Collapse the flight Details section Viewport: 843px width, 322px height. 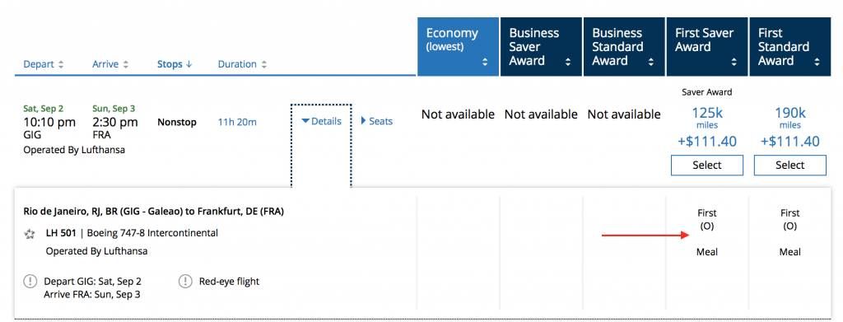point(322,122)
